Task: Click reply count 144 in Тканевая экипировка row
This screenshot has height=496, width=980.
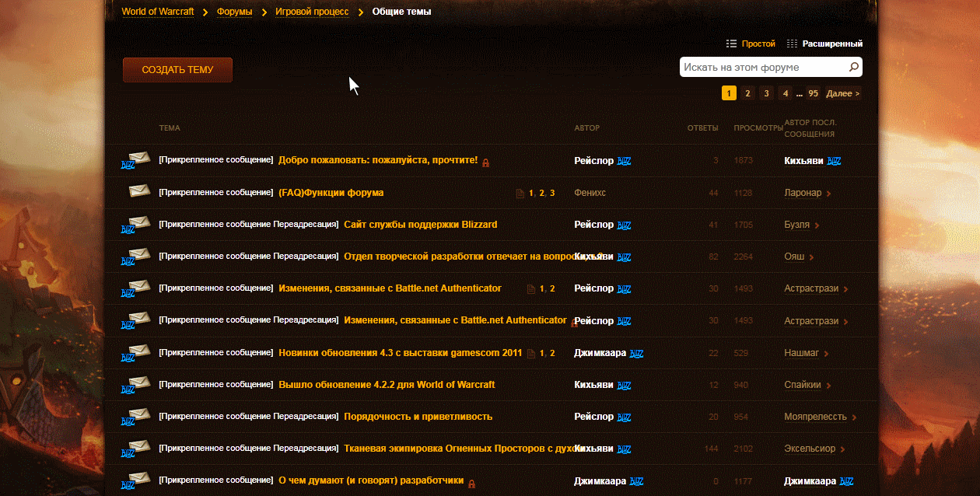Action: pos(711,449)
